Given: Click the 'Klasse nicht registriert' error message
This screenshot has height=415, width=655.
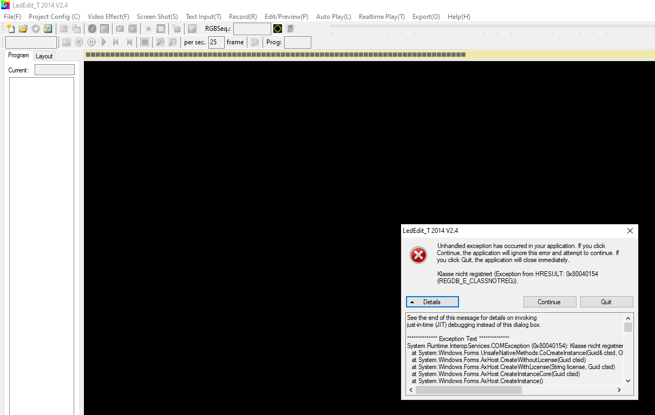Looking at the screenshot, I should [518, 277].
